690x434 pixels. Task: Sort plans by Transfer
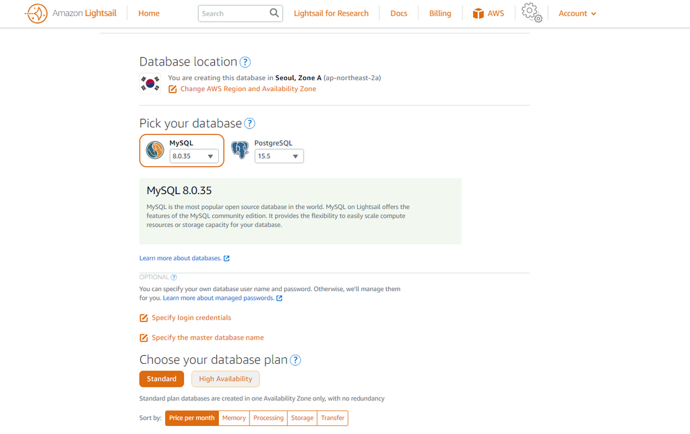333,418
